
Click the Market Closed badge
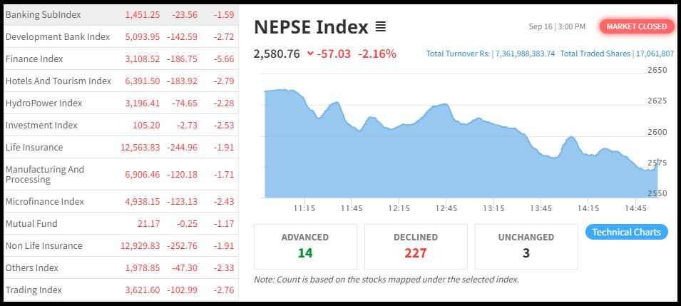tap(636, 26)
